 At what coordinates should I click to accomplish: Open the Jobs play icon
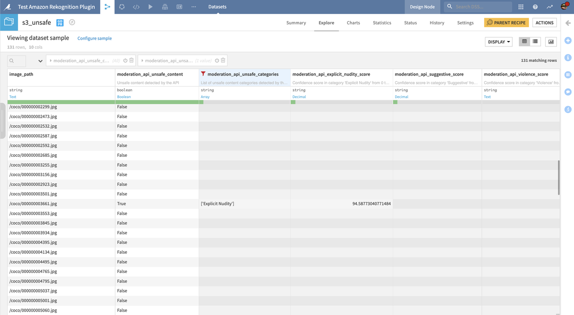point(150,7)
